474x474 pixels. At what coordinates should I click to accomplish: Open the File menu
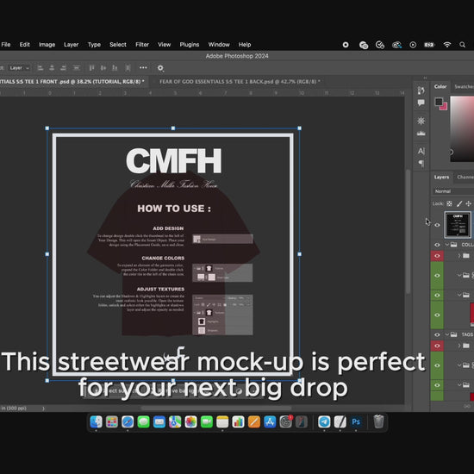(6, 45)
